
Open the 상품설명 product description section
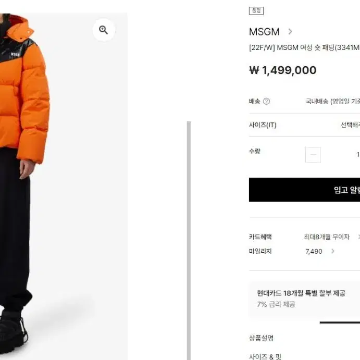[x=262, y=338]
